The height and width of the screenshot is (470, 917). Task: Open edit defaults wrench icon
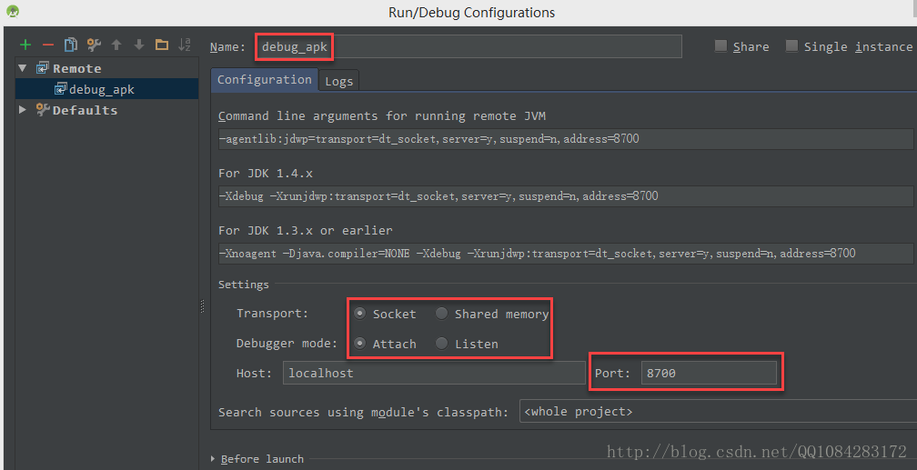[x=94, y=45]
